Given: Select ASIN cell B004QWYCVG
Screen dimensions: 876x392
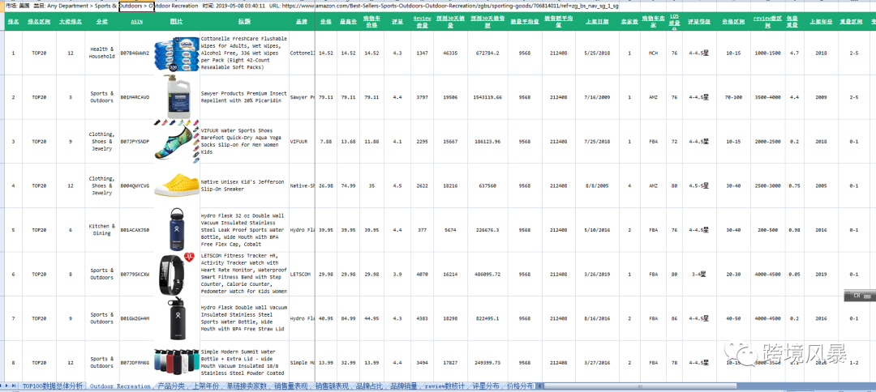Looking at the screenshot, I should click(135, 185).
